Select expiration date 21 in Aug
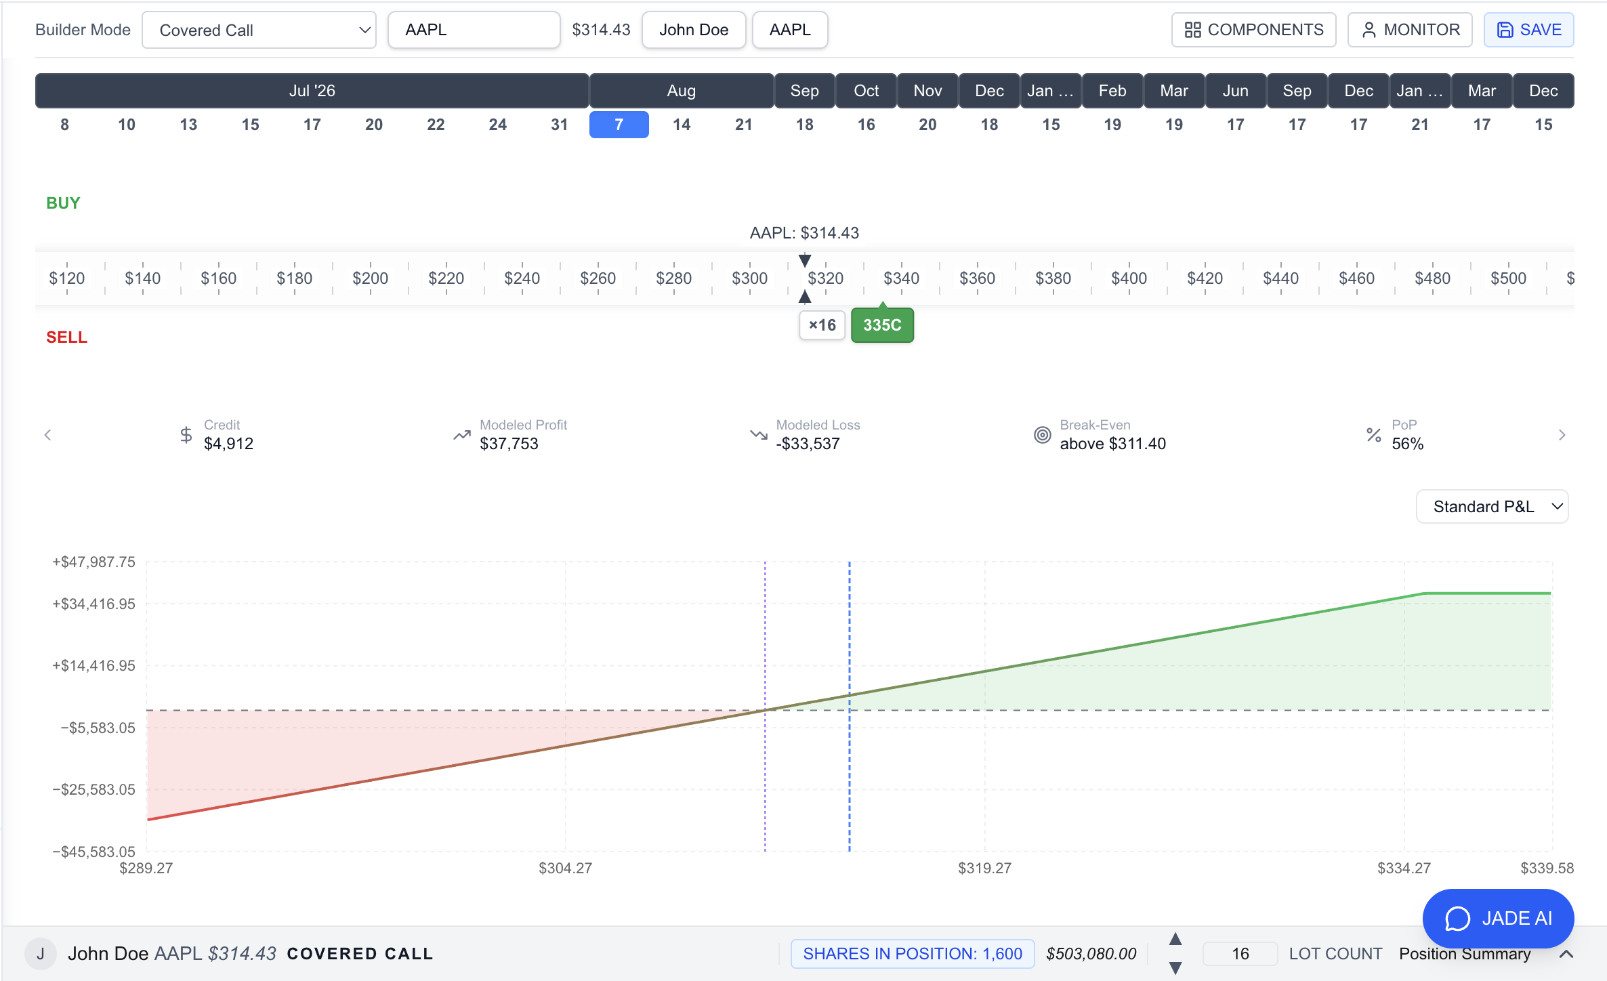This screenshot has height=981, width=1607. (x=743, y=125)
